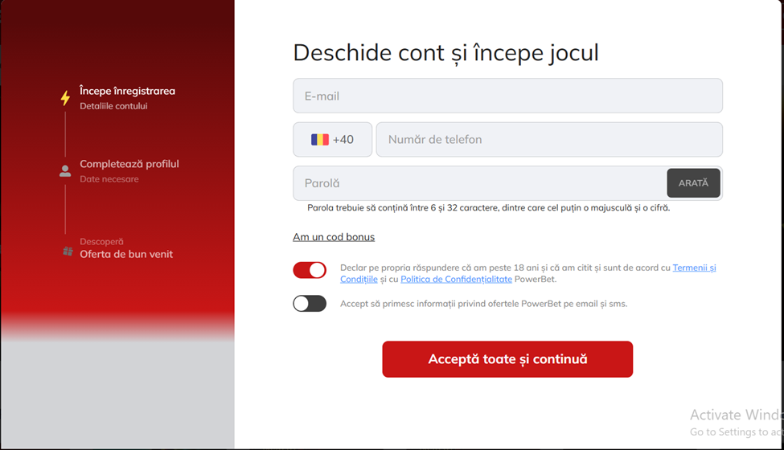Viewport: 784px width, 450px height.
Task: Expand the 'Am un cod bonus' section
Action: (334, 237)
